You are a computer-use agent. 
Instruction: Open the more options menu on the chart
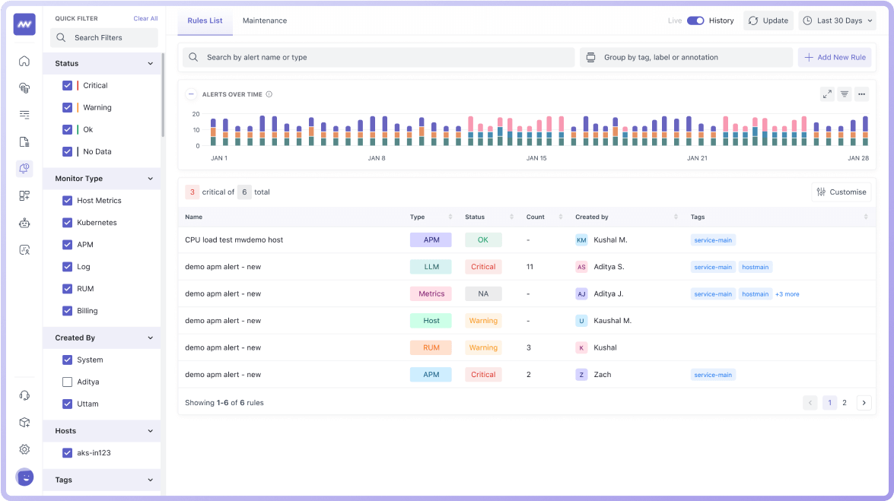coord(861,94)
